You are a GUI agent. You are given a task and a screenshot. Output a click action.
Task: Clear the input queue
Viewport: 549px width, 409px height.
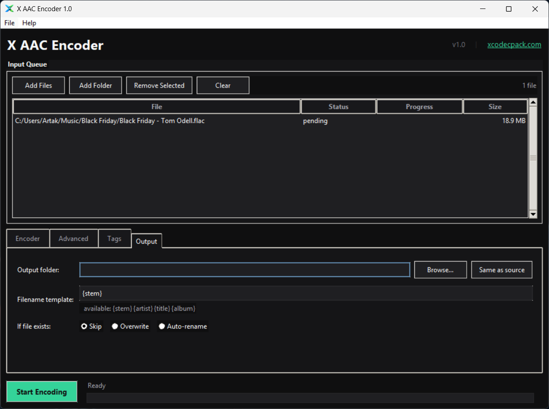223,85
